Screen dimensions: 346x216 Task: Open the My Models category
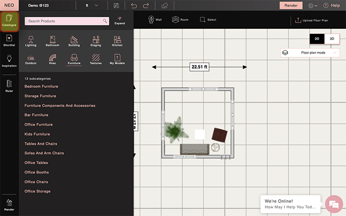pyautogui.click(x=117, y=60)
